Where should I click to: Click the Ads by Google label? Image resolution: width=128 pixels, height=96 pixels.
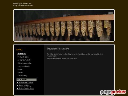click(22, 79)
